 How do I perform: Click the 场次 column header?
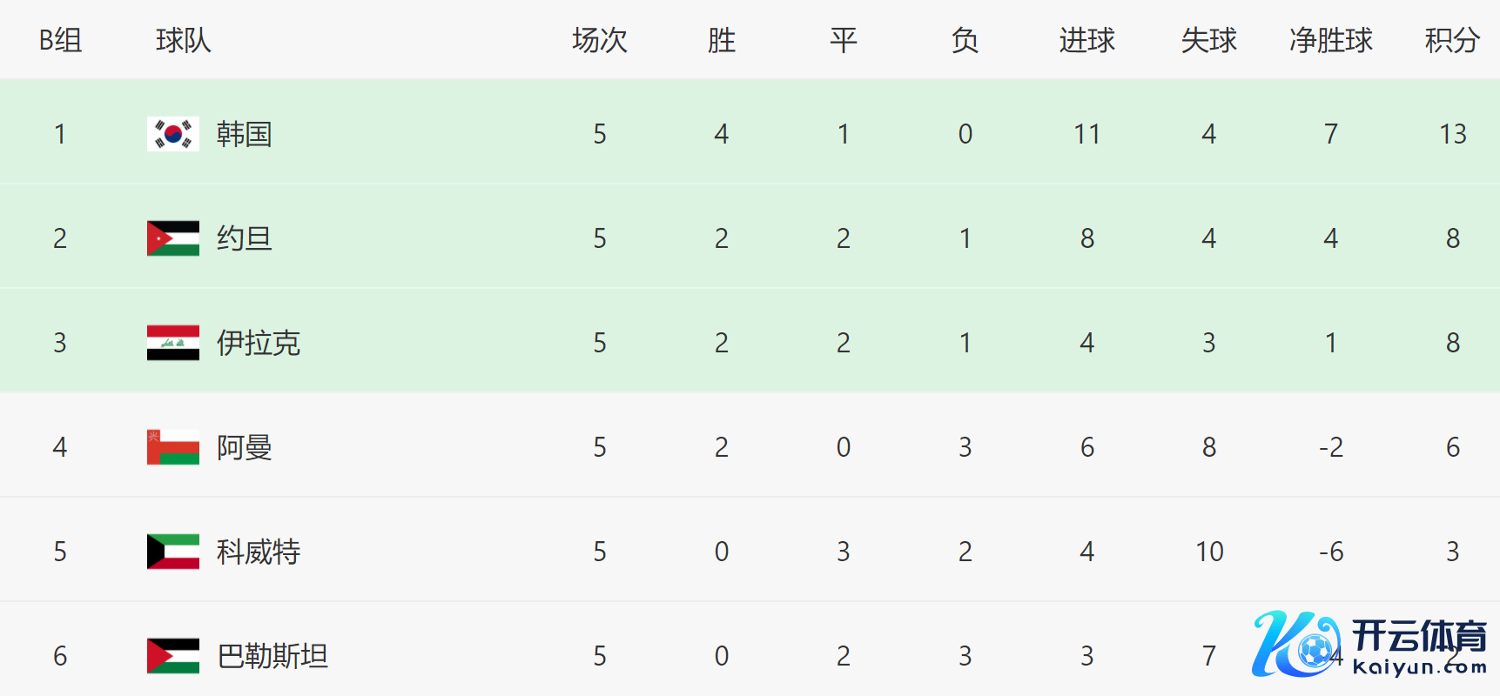point(599,40)
